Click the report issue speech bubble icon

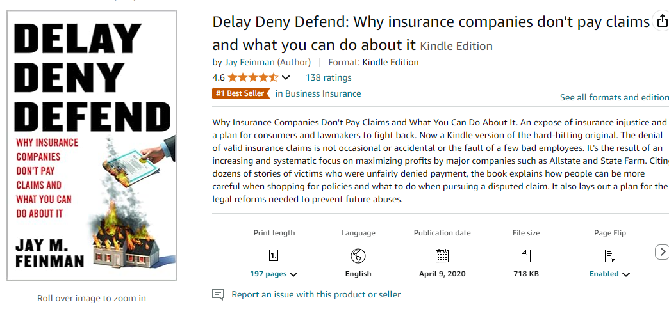(x=219, y=294)
